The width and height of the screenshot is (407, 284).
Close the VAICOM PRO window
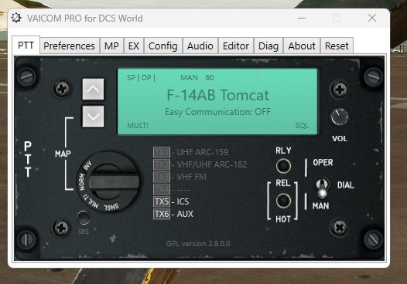pyautogui.click(x=372, y=18)
